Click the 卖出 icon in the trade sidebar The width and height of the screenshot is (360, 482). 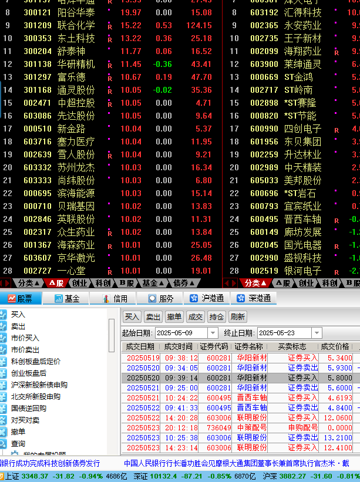point(3,326)
